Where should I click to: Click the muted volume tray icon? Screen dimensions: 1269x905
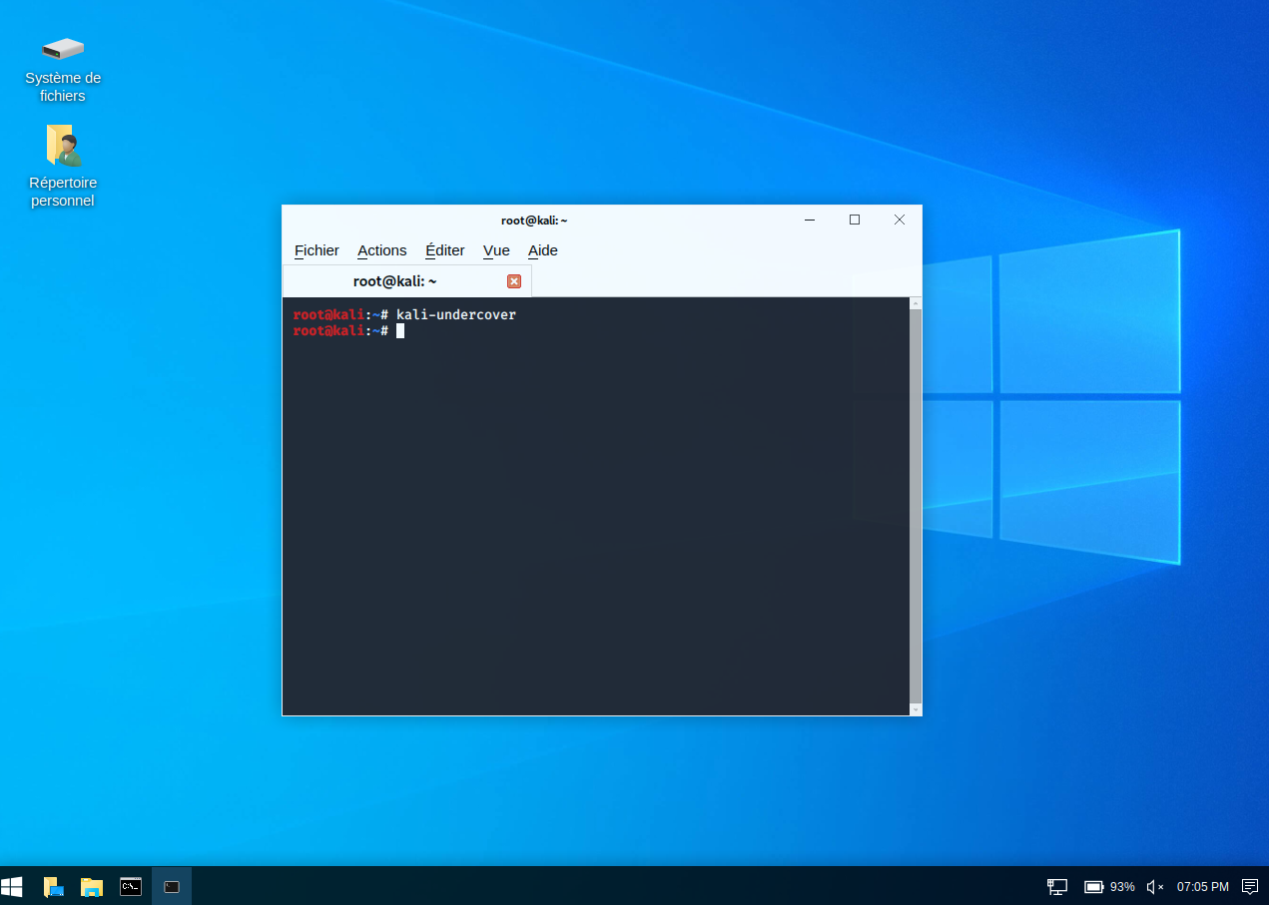(x=1155, y=886)
